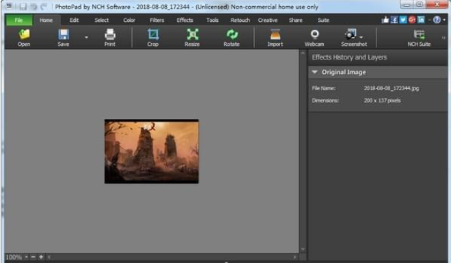The image size is (451, 263).
Task: Zoom out with the minus button
Action: pyautogui.click(x=33, y=257)
